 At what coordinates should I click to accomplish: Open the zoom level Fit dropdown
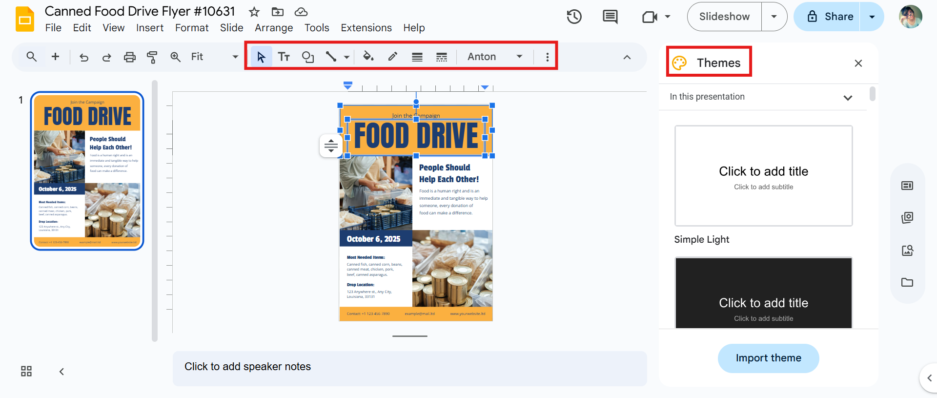pyautogui.click(x=214, y=57)
